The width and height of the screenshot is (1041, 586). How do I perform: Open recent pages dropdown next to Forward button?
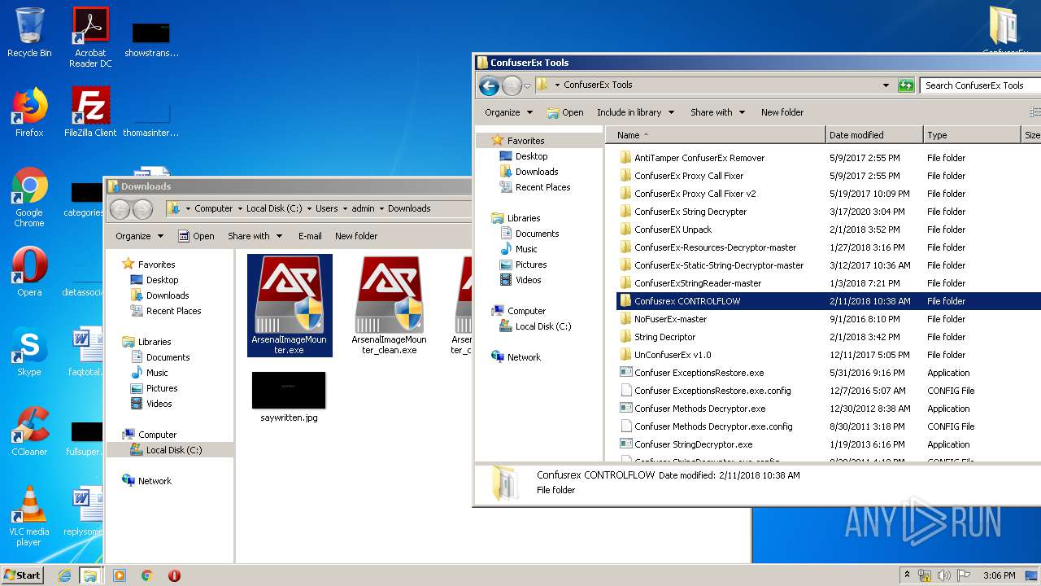coord(528,85)
